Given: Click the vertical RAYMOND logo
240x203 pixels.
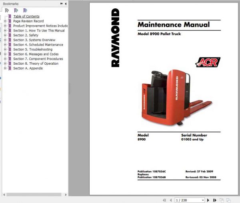Looking at the screenshot, I should coord(115,38).
